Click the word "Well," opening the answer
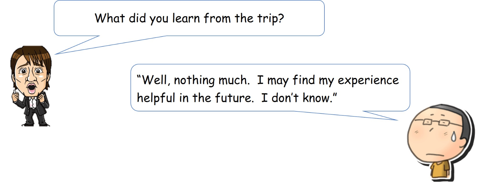This screenshot has width=478, height=184. coord(154,80)
